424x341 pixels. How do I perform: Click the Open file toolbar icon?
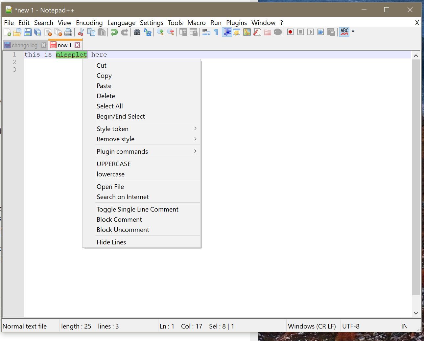point(17,32)
